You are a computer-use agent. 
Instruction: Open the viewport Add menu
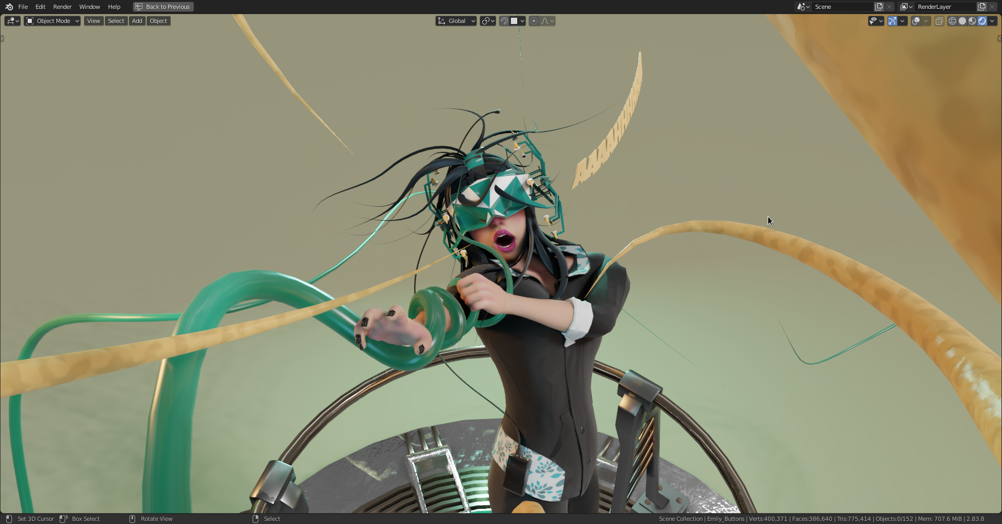(x=137, y=21)
